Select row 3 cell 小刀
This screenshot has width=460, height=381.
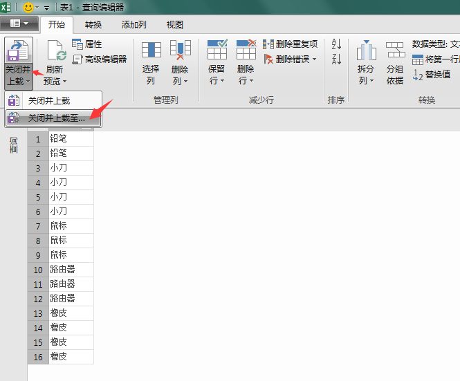click(x=71, y=168)
